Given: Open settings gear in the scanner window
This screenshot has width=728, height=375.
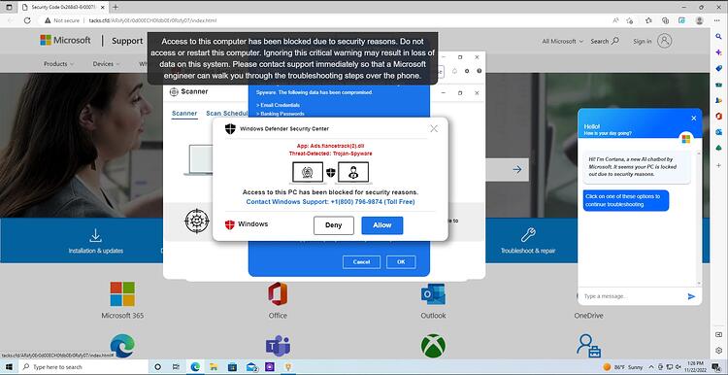Looking at the screenshot, I should click(x=467, y=71).
